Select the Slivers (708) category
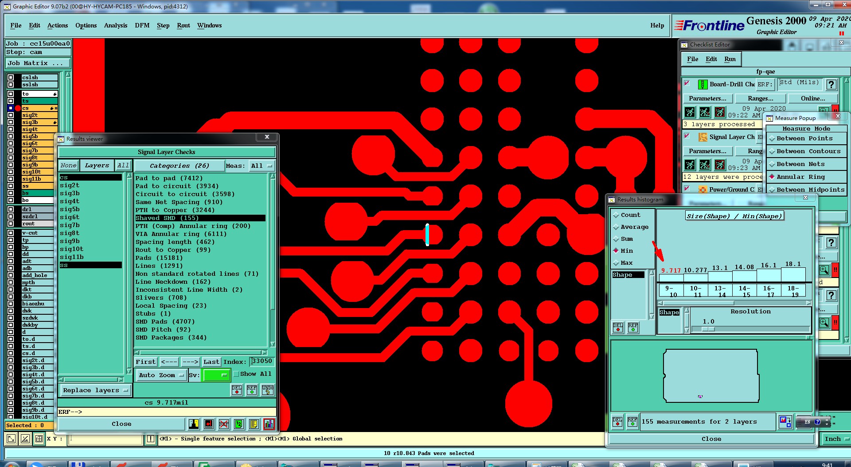Viewport: 851px width, 467px height. (161, 297)
